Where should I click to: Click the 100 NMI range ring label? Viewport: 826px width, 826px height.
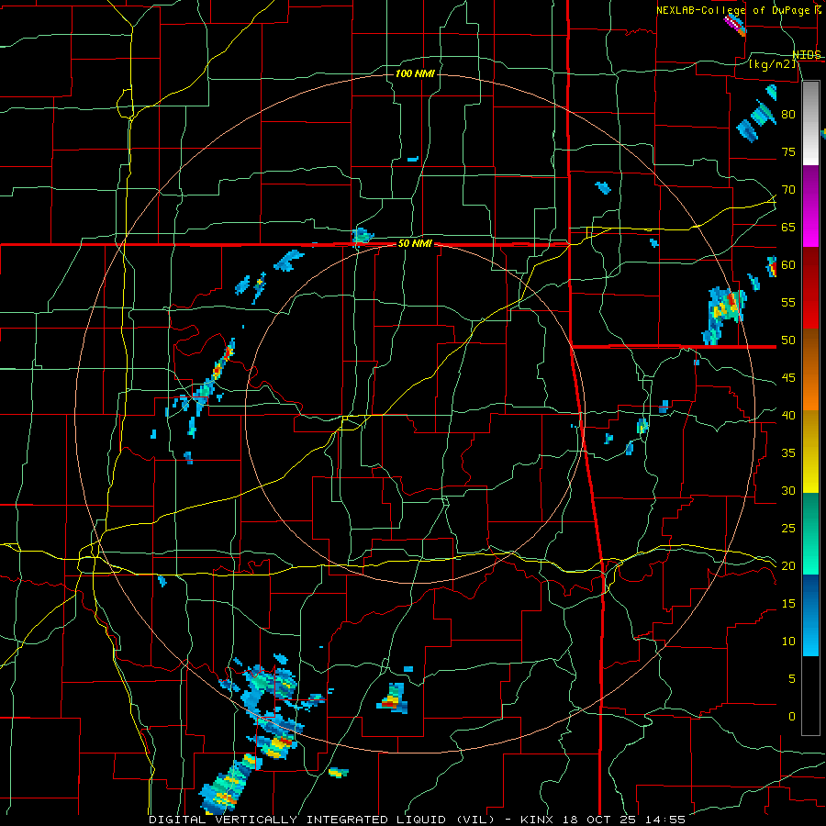[x=415, y=73]
